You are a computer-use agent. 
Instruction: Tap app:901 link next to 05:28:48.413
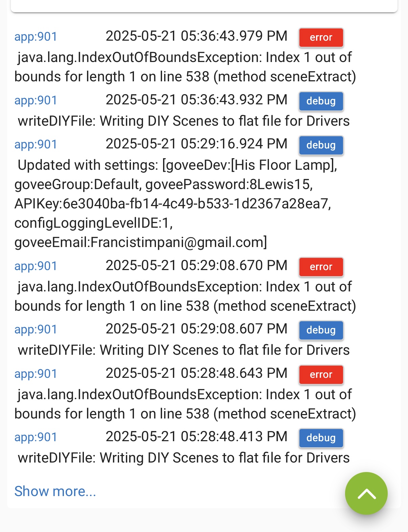pos(36,437)
